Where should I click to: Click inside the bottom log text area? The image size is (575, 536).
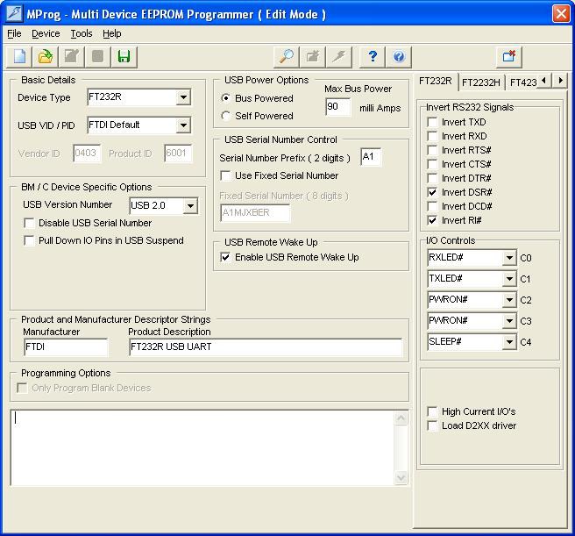pos(202,448)
